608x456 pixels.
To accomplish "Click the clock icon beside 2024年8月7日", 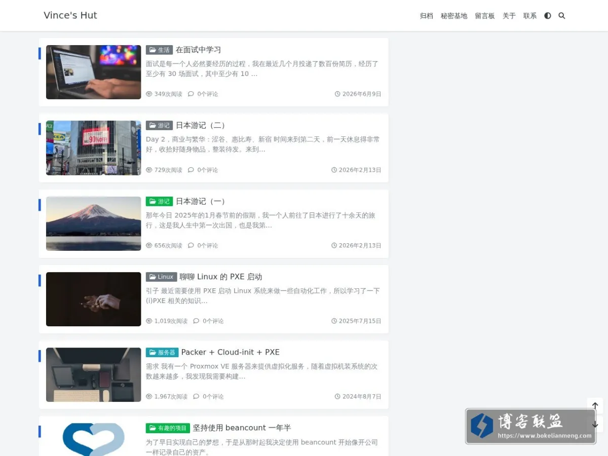I will point(337,396).
